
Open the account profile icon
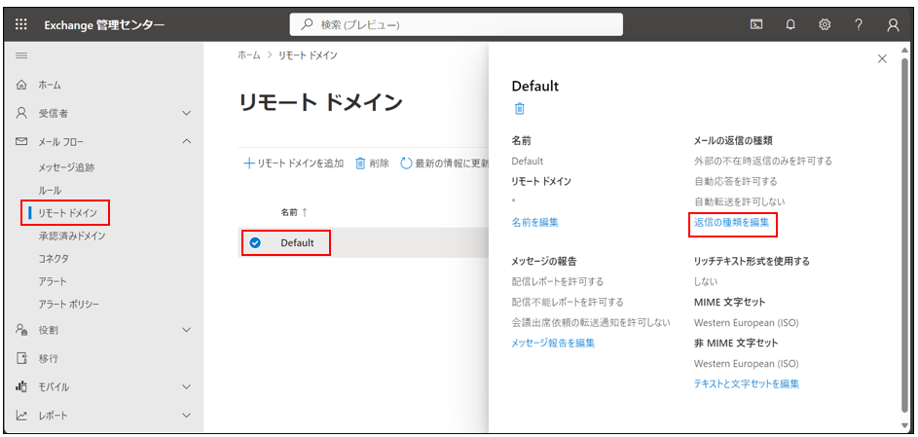coord(893,24)
